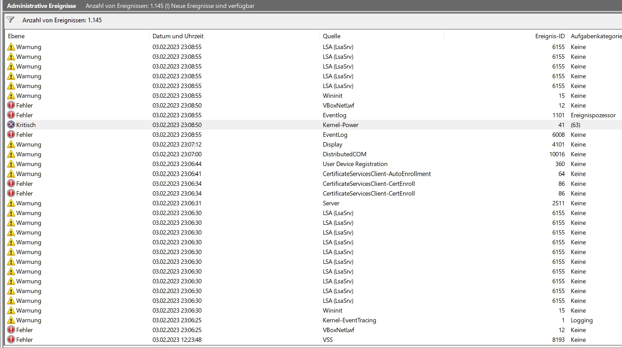Sort by the Ebene column header
The image size is (622, 348).
click(x=16, y=36)
